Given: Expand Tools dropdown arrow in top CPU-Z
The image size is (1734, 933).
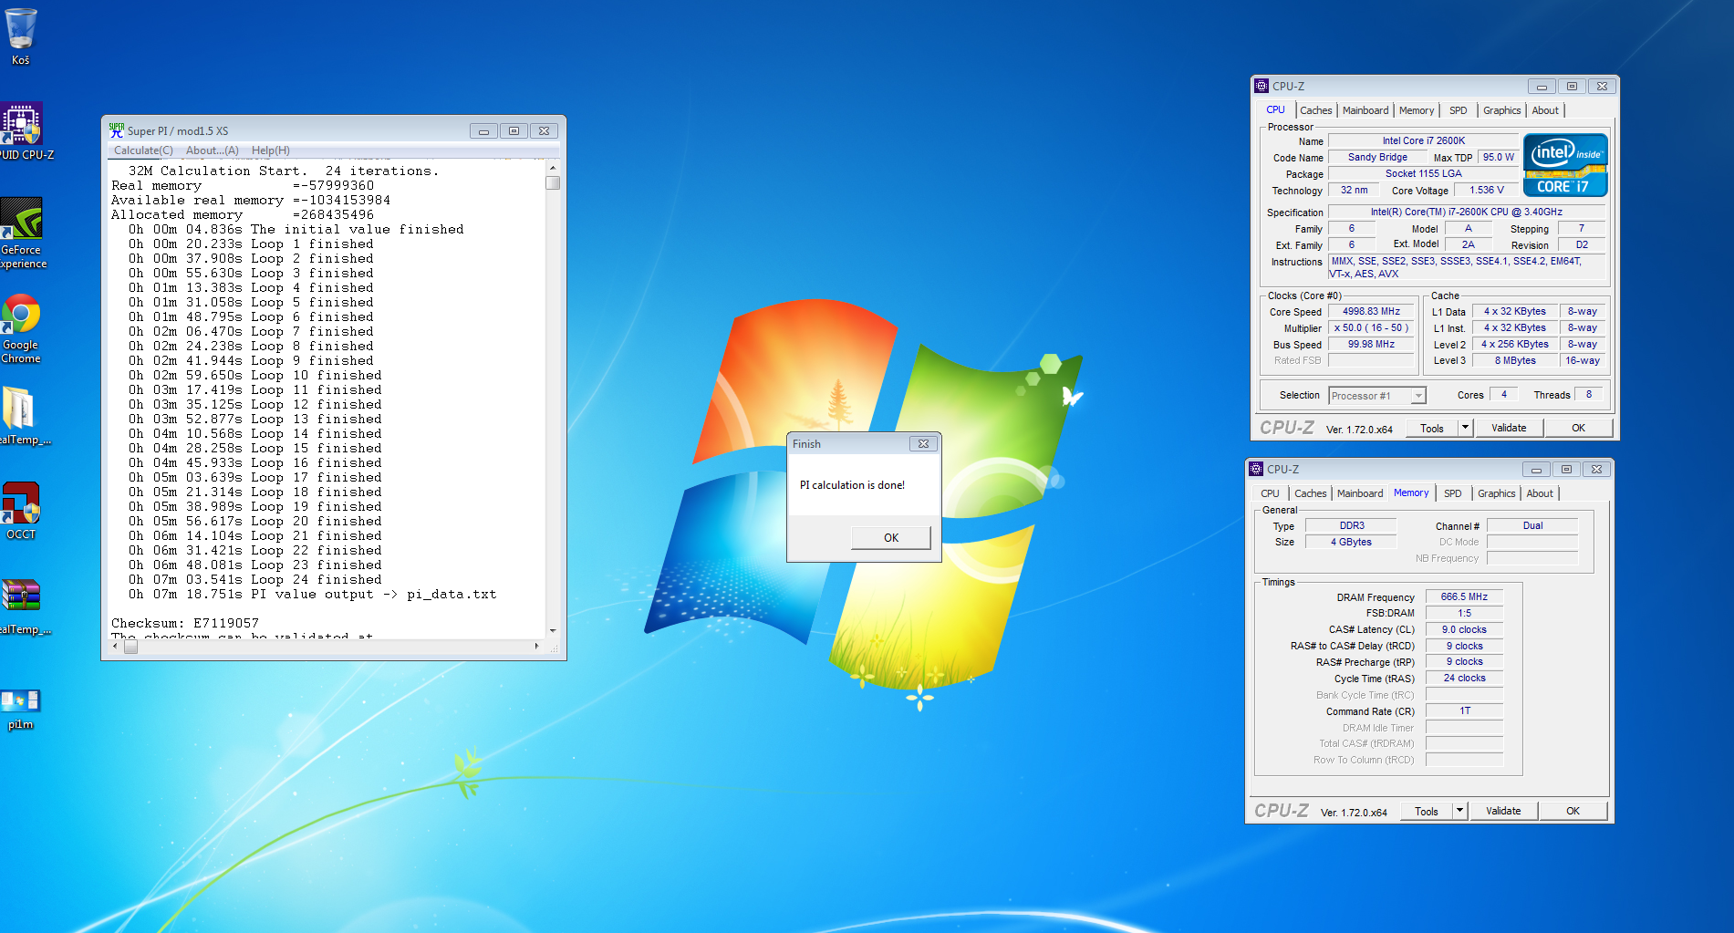Looking at the screenshot, I should click(x=1465, y=428).
